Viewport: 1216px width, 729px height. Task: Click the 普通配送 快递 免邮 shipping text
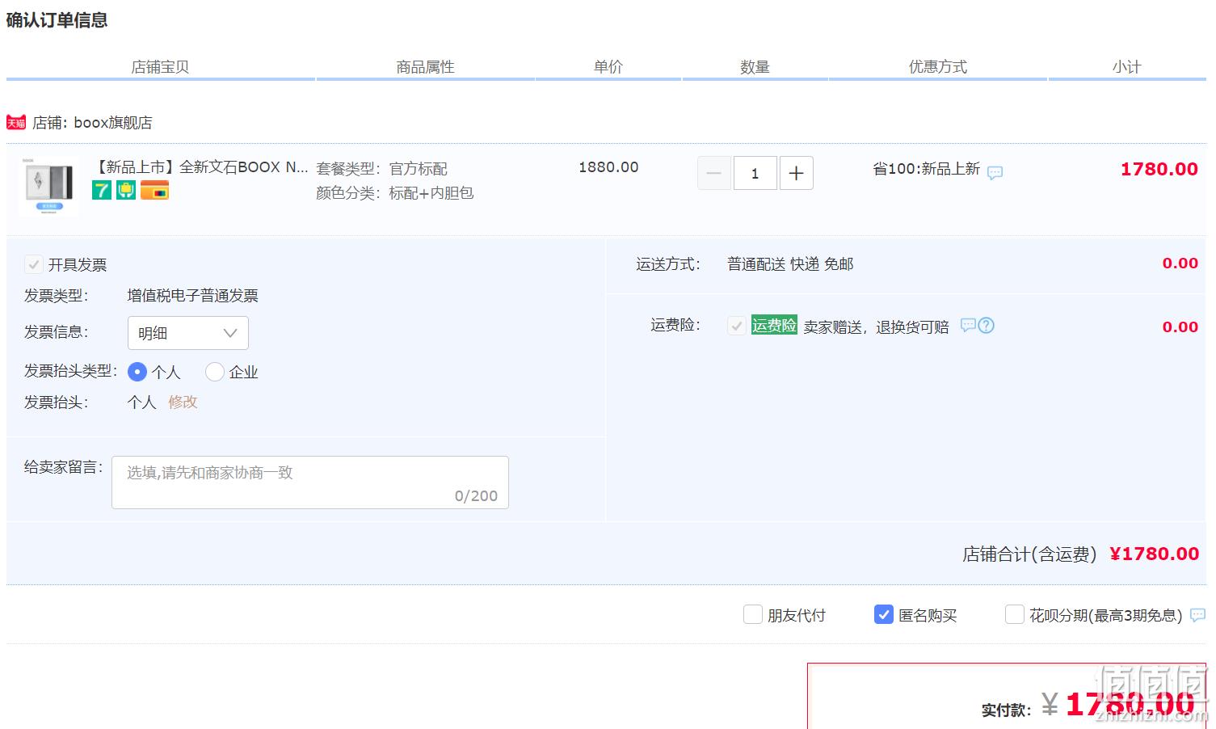tap(790, 264)
